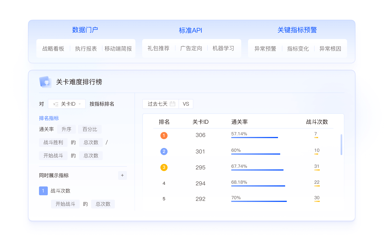This screenshot has height=242, width=384.
Task: Open the 升序 sort order selector
Action: tap(66, 129)
